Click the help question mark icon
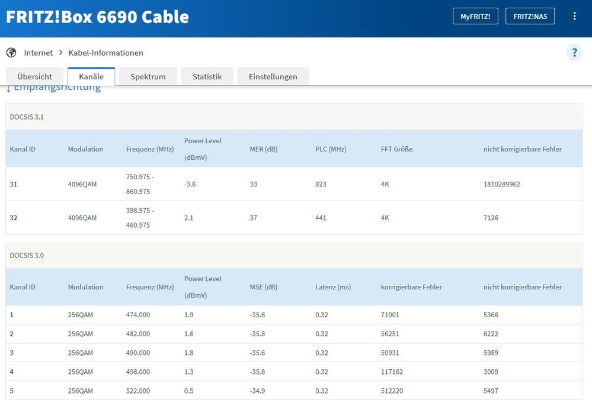Screen dimensions: 592x400 pos(574,53)
